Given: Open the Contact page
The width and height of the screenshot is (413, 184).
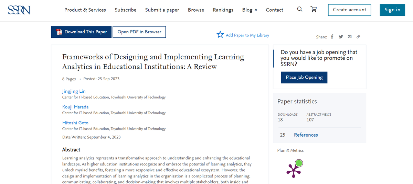Looking at the screenshot, I should pos(275,10).
